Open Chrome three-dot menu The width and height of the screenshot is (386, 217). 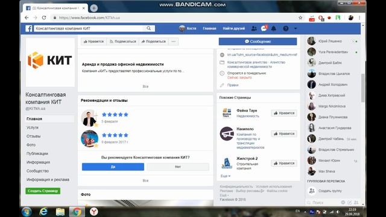359,17
